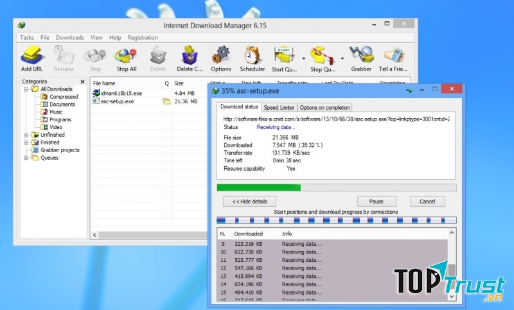Open the Tasks menu

[27, 38]
